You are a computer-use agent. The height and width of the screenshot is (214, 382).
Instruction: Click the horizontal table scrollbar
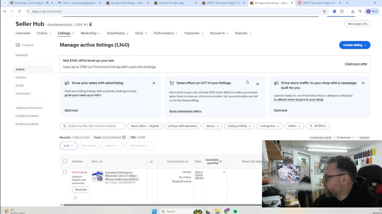(163, 205)
